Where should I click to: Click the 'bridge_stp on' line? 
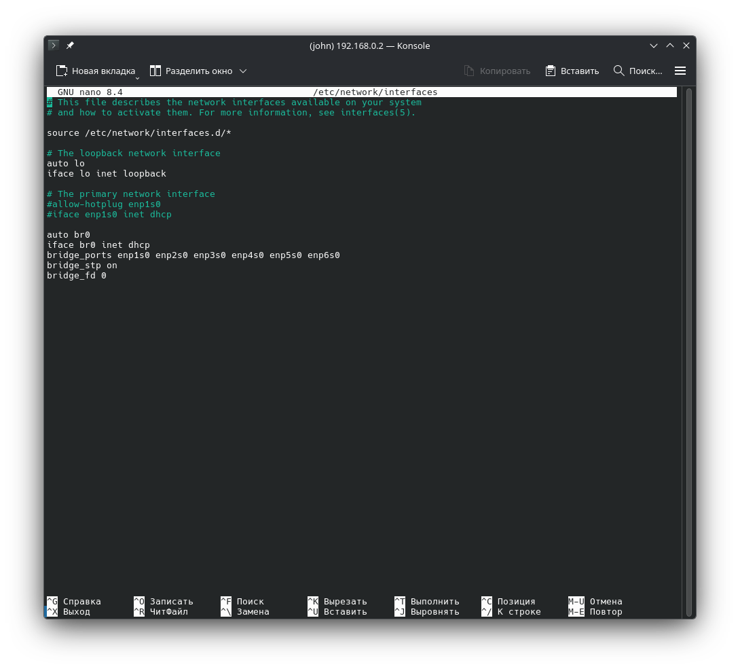click(82, 266)
